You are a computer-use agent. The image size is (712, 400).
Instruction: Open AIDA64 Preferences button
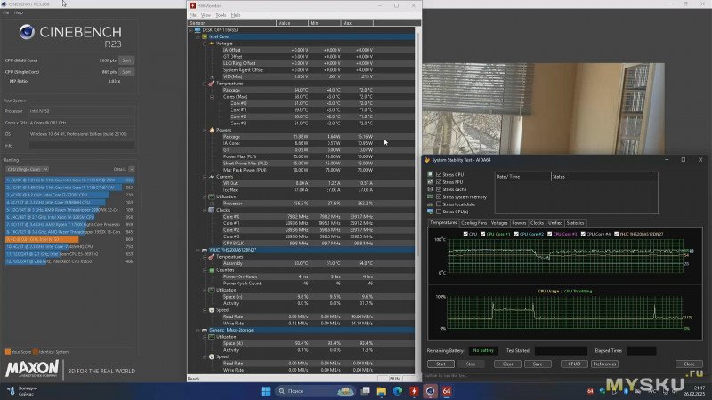pos(604,364)
